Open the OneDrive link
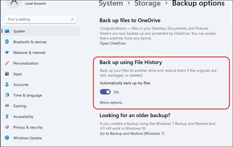The width and height of the screenshot is (233, 147). click(112, 43)
